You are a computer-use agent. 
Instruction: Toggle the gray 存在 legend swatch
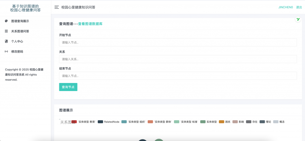point(249,122)
